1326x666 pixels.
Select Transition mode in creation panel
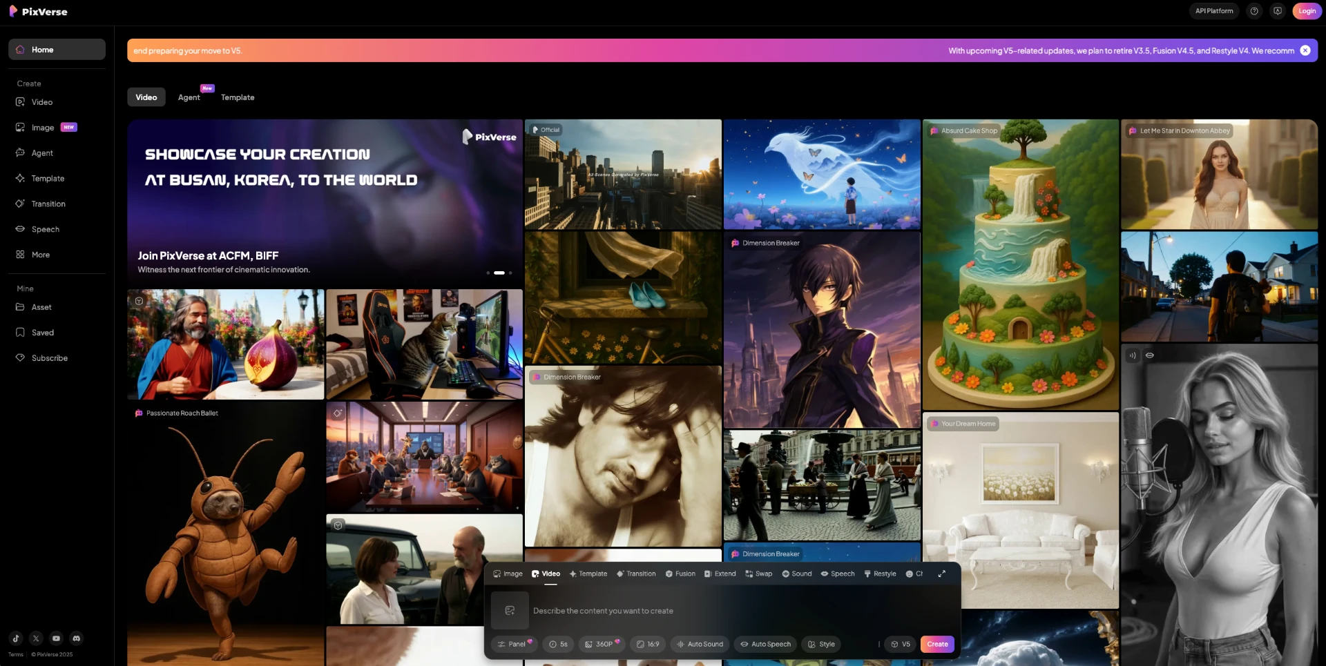coord(636,574)
